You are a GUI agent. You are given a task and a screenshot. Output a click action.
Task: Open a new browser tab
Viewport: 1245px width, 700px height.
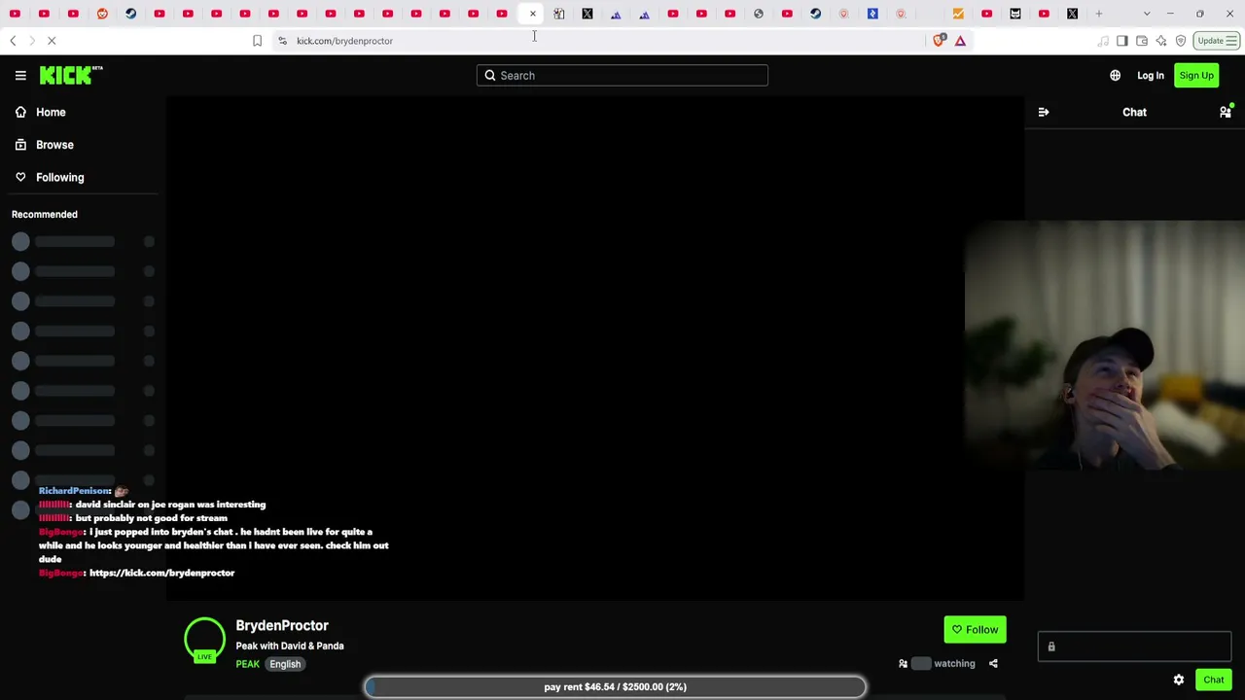(1099, 14)
